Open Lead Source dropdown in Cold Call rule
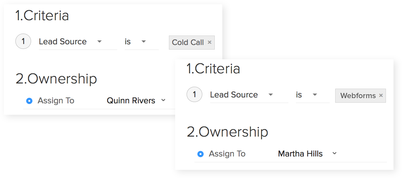 click(x=100, y=42)
